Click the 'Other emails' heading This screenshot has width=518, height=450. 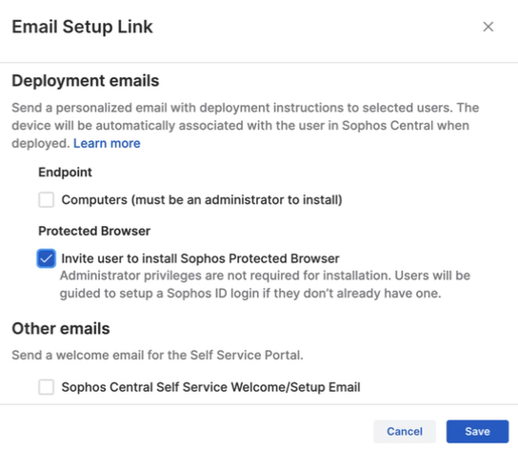[x=61, y=329]
